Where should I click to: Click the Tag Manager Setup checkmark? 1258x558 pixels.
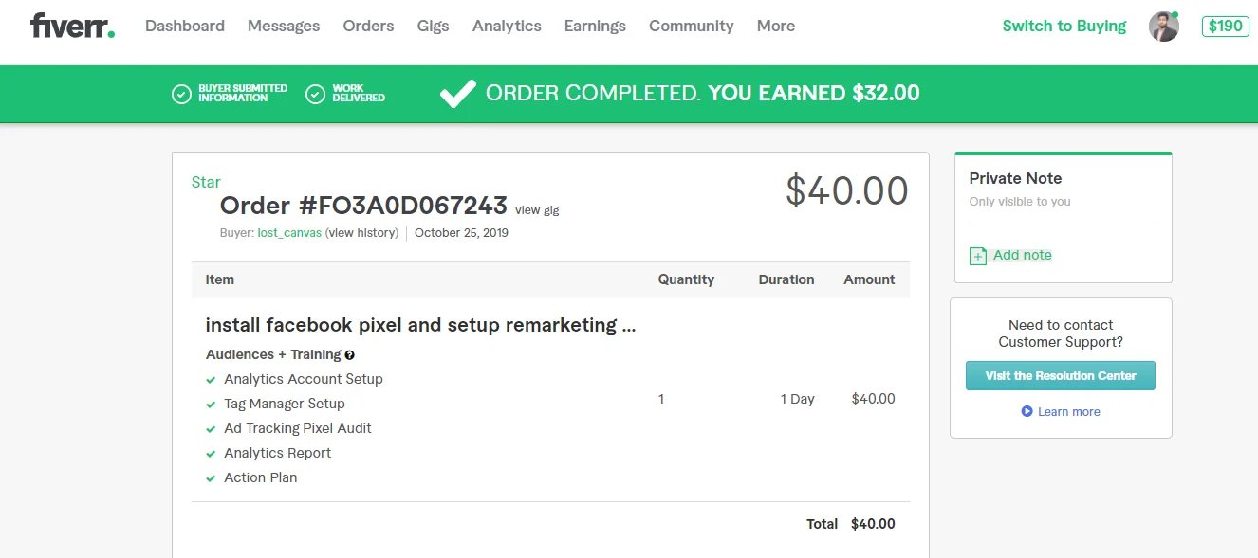point(211,405)
